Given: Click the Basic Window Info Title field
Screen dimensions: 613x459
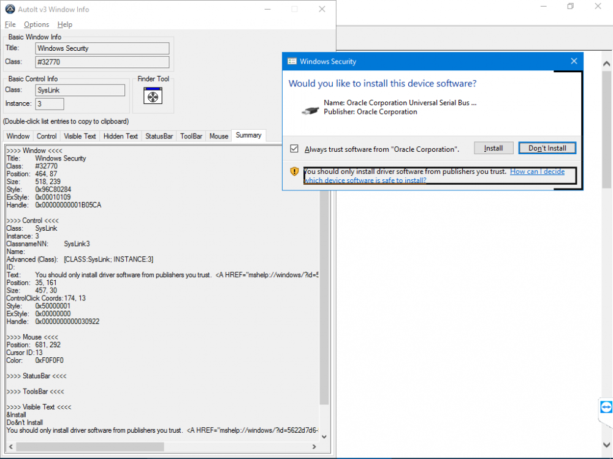Looking at the screenshot, I should (102, 48).
